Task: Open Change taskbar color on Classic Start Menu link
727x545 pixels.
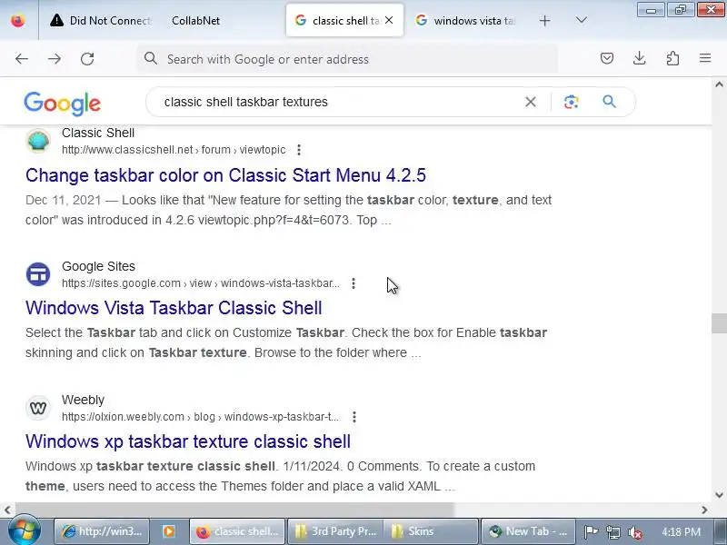Action: 225,175
